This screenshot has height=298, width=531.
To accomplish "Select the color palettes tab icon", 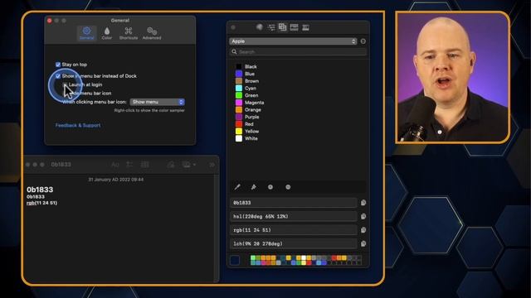I will click(282, 27).
